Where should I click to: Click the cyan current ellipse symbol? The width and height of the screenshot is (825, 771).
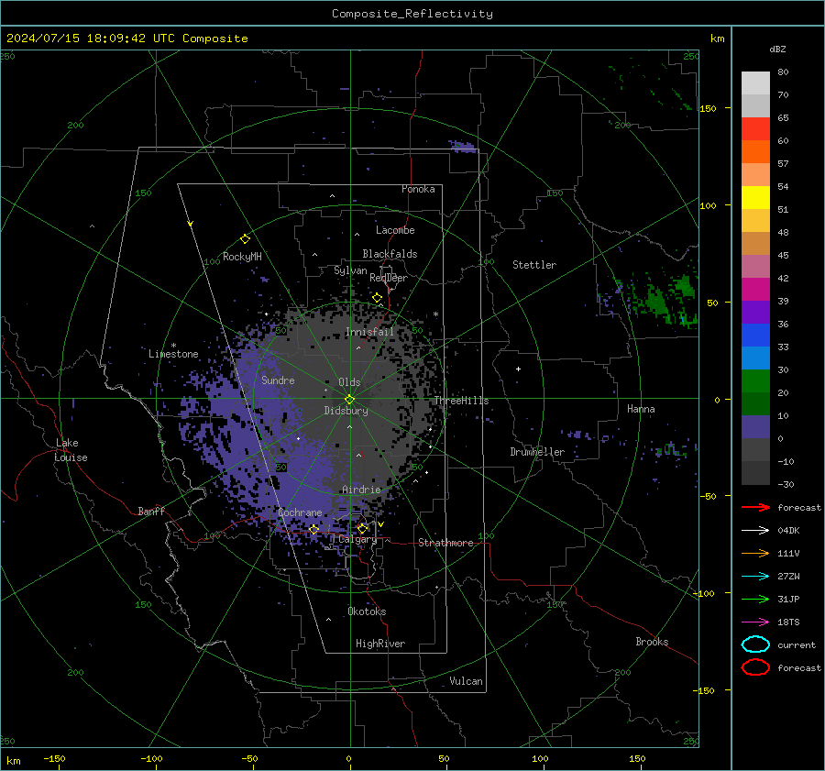pyautogui.click(x=755, y=644)
